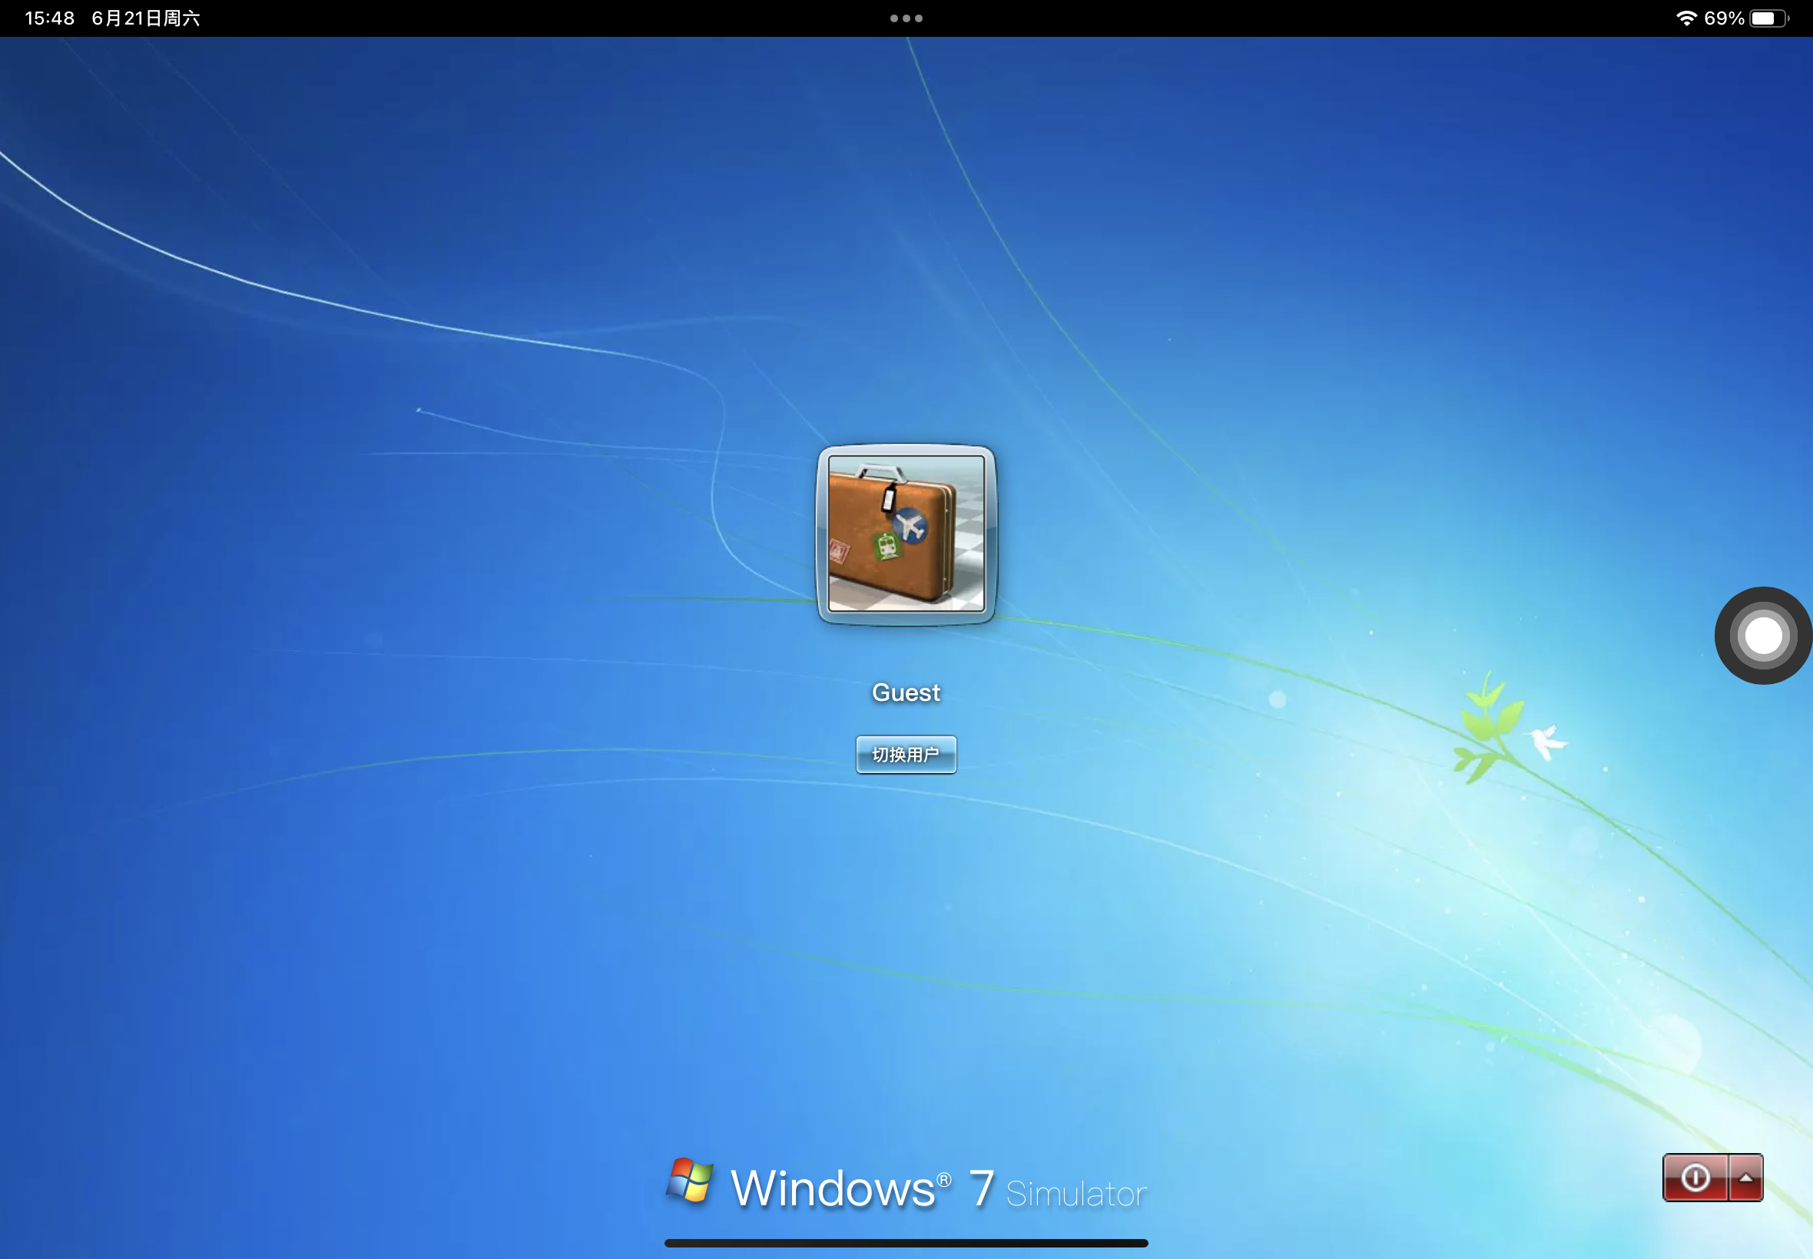The width and height of the screenshot is (1813, 1259).
Task: Select the Guest account suitcase picture
Action: click(x=906, y=534)
